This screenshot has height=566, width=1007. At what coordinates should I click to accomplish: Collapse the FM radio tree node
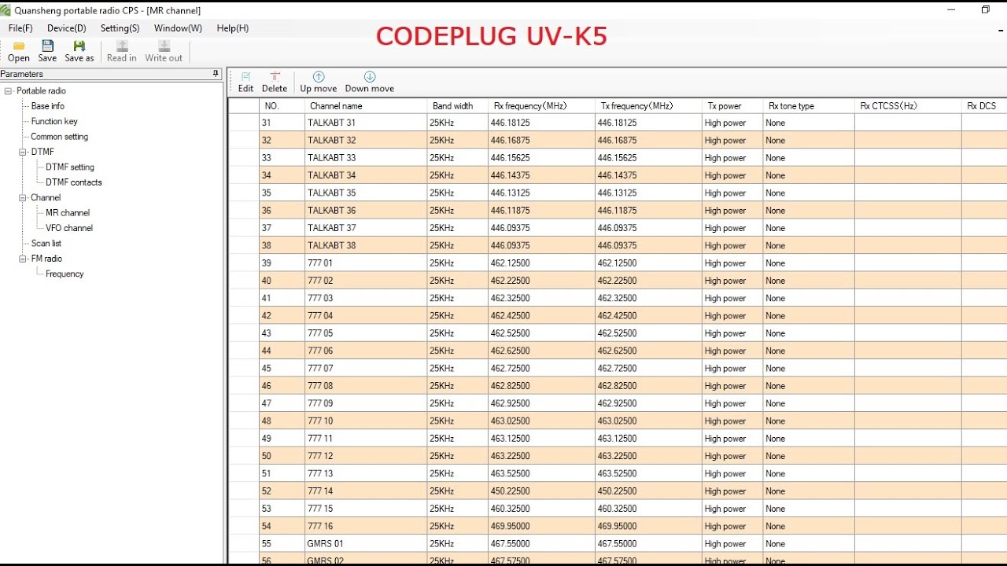click(23, 259)
